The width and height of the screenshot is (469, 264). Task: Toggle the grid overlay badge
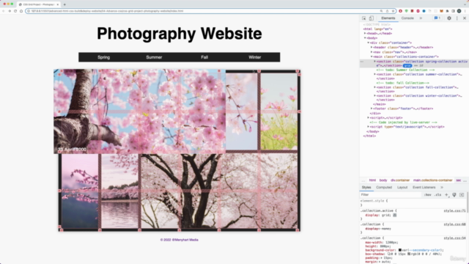[x=407, y=65]
